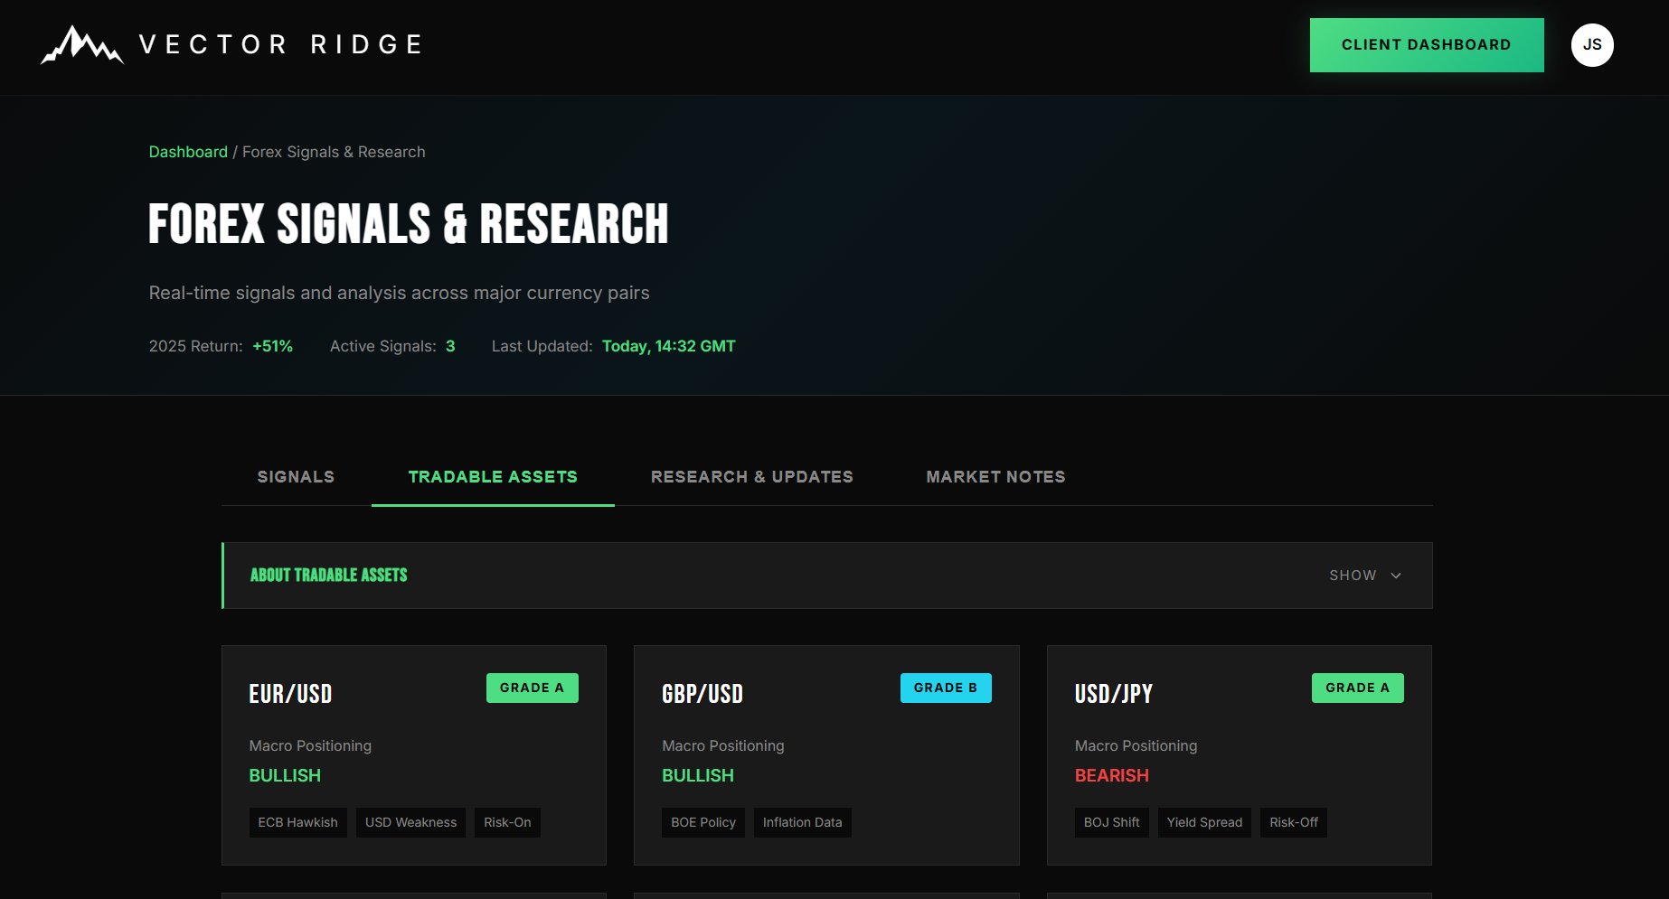Open the RESEARCH & UPDATES tab
The height and width of the screenshot is (899, 1669).
[x=751, y=476]
